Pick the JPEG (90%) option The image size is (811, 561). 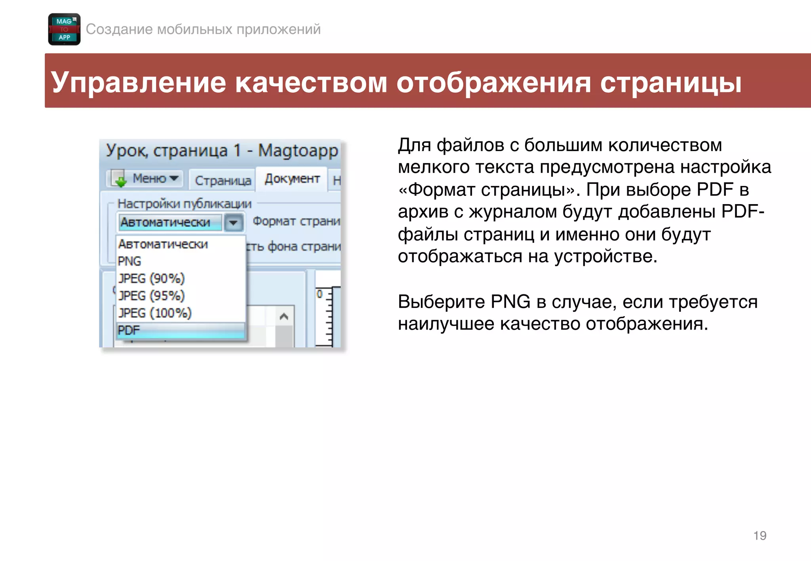tap(151, 279)
